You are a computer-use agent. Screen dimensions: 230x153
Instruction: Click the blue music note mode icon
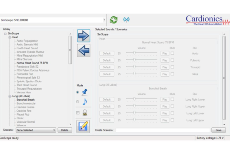(x=85, y=101)
